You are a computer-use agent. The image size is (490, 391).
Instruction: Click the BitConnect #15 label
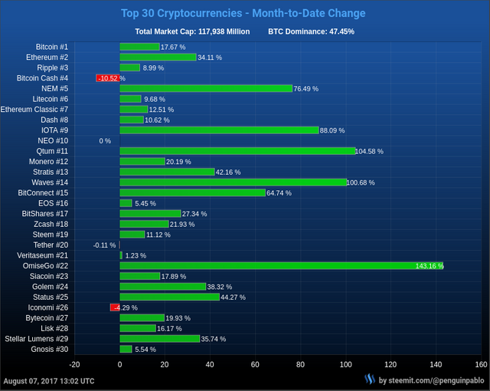click(x=43, y=193)
